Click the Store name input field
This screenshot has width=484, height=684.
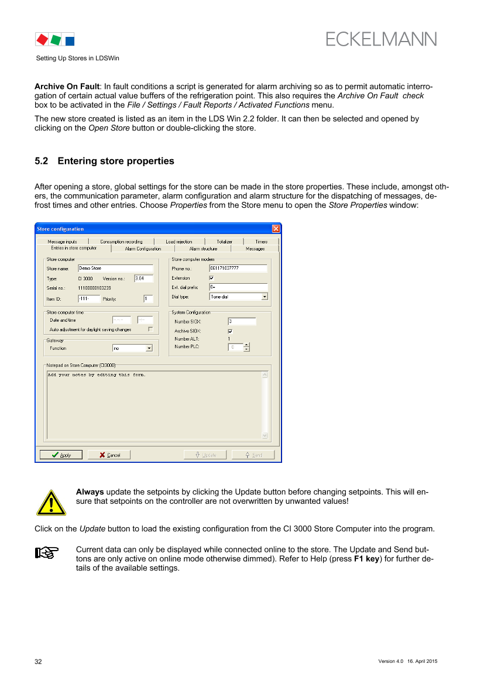coord(115,269)
